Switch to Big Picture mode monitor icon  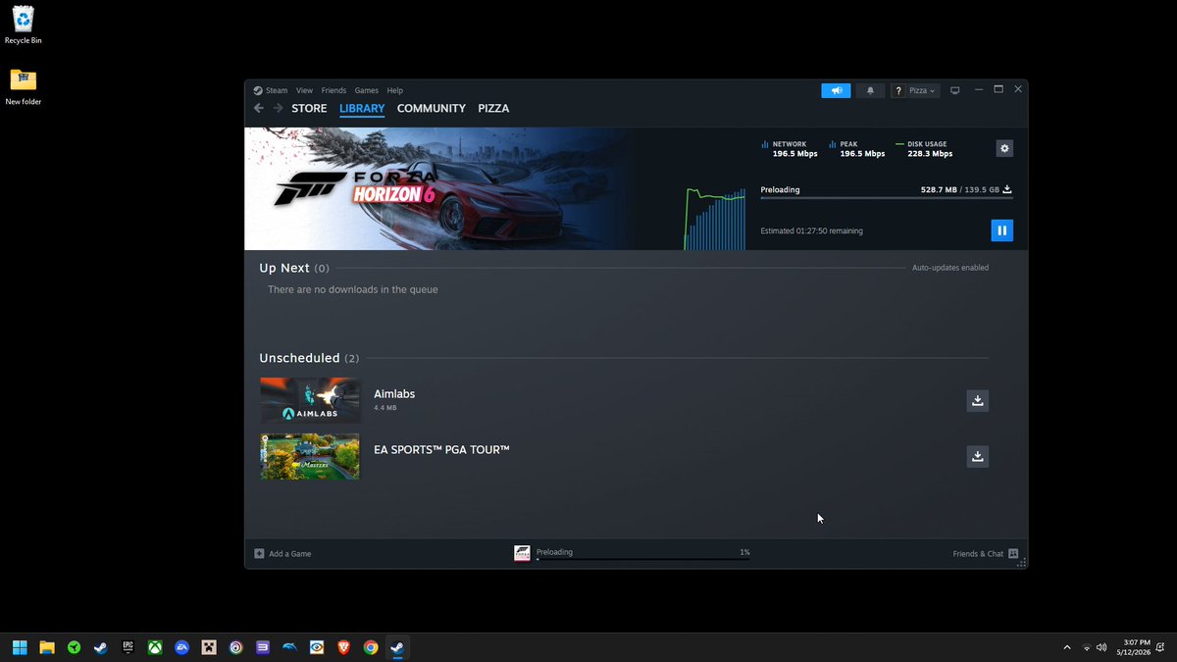954,90
